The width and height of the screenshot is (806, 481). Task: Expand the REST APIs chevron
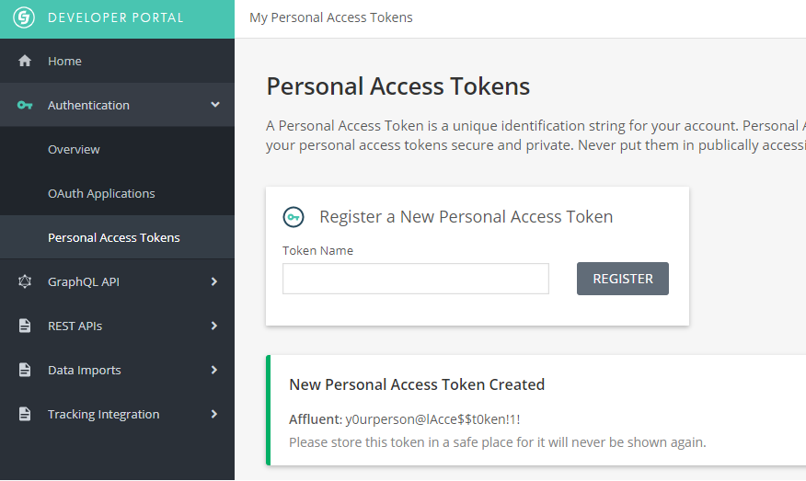(214, 326)
